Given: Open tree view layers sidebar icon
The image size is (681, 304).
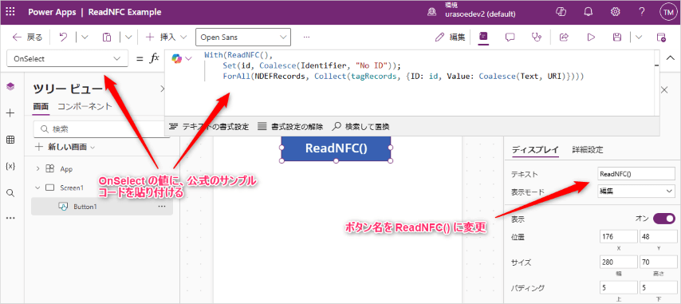Looking at the screenshot, I should (11, 86).
